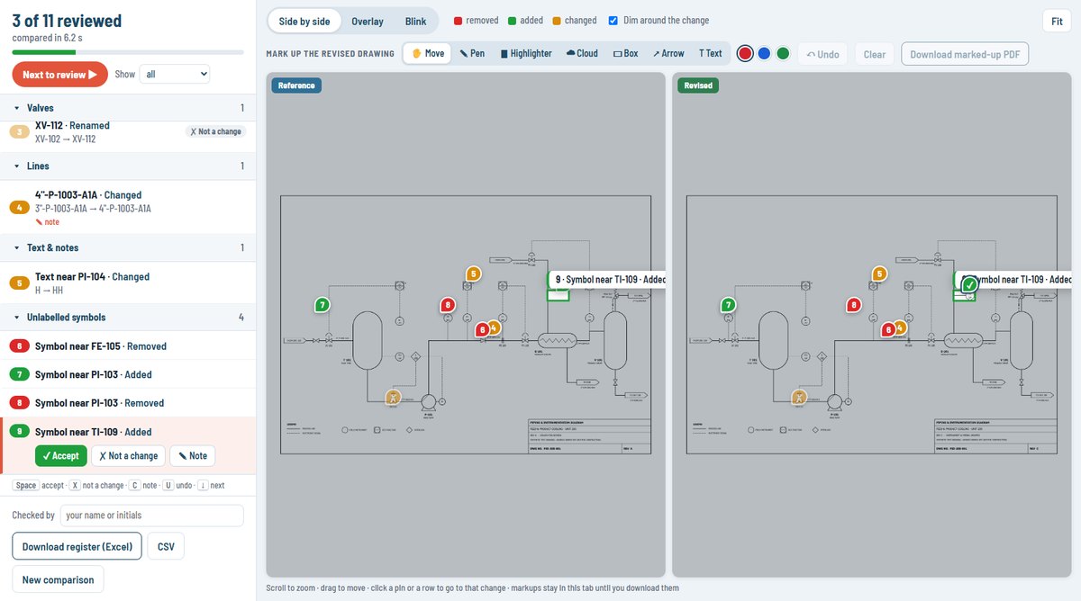Open the red pencil note under 4"-P-1003-A1A
This screenshot has width=1081, height=601.
point(47,221)
